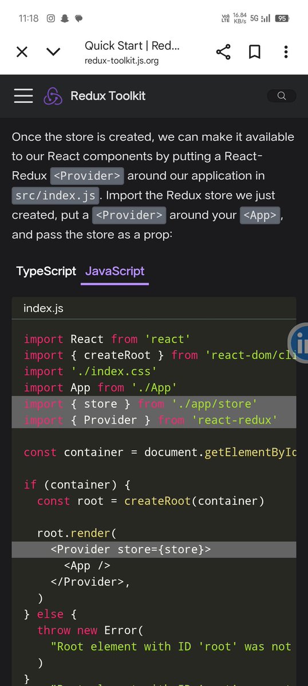The height and width of the screenshot is (686, 308).
Task: Collapse the tab using the down chevron
Action: click(x=53, y=52)
